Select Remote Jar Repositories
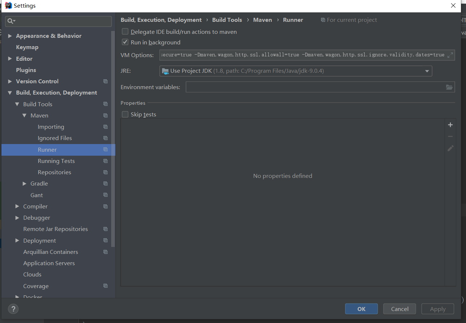The width and height of the screenshot is (466, 323). pyautogui.click(x=56, y=229)
